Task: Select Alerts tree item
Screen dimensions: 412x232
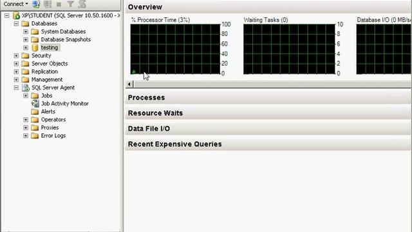Action: [48, 111]
